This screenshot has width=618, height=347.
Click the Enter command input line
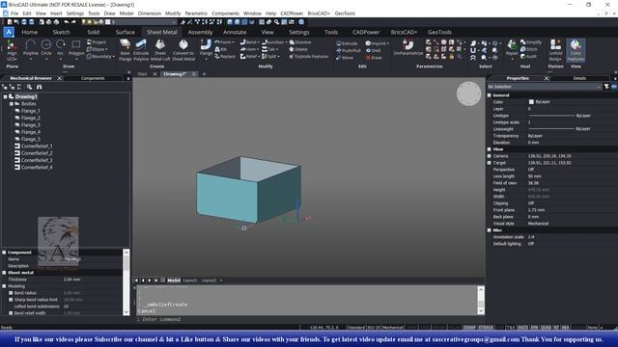pos(307,319)
